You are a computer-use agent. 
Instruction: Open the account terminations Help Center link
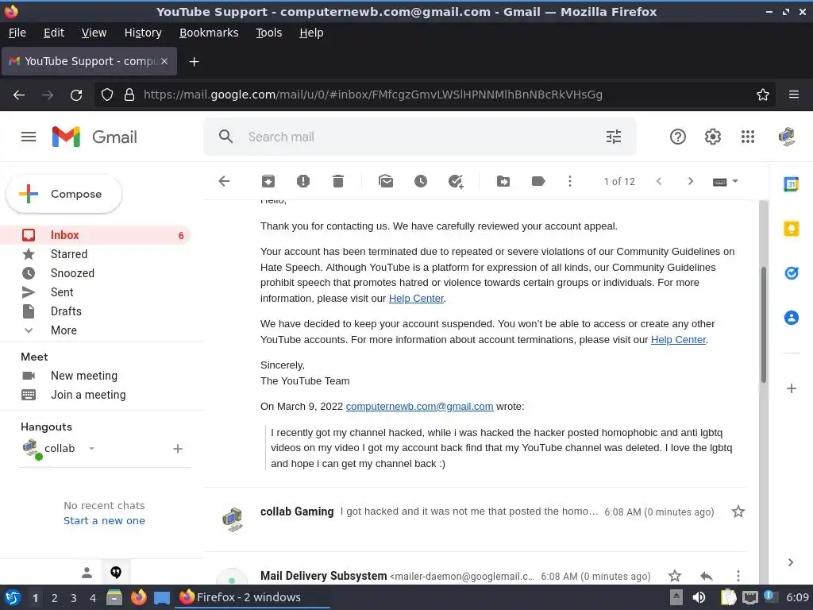coord(678,340)
